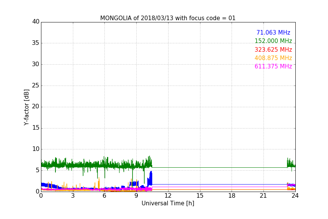
Task: Click the x-axis tick label '12'
Action: pos(168,196)
